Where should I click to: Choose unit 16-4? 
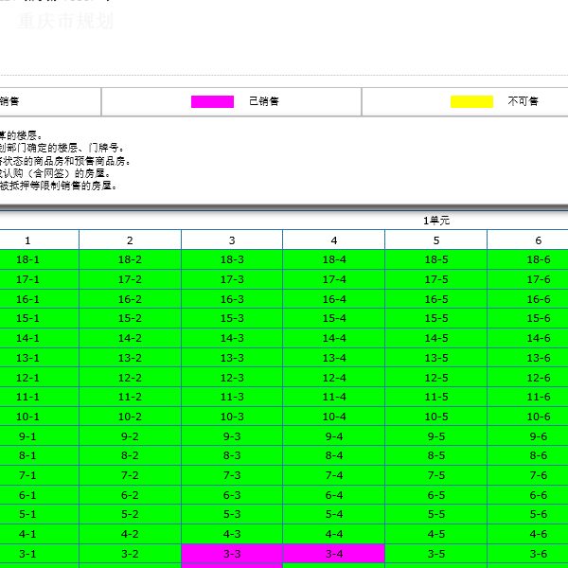[x=334, y=299]
